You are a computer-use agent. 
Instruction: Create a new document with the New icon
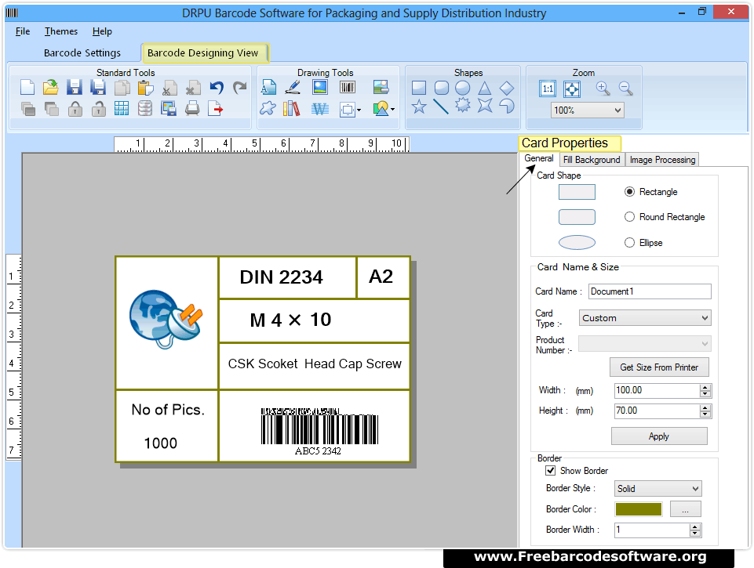pos(27,88)
